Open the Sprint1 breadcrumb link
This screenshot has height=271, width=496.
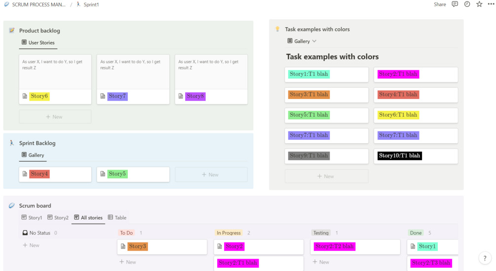[x=91, y=4]
